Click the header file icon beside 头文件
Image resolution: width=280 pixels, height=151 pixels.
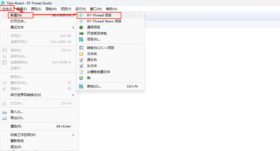coord(81,66)
